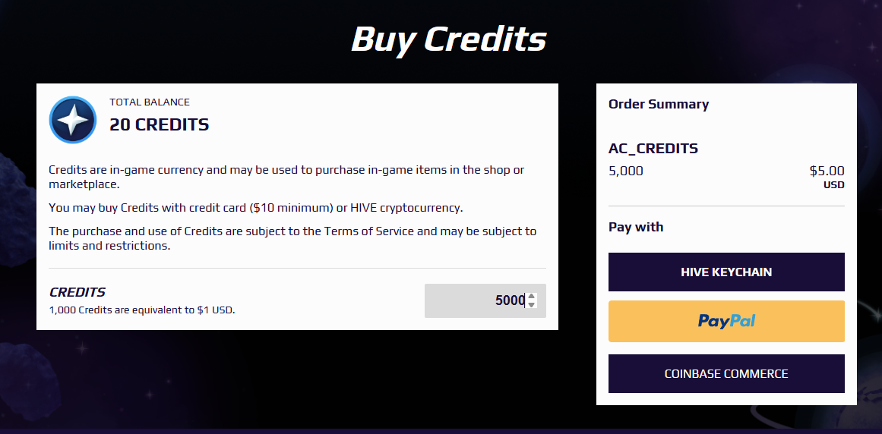The image size is (882, 434).
Task: Click the 5,000 quantity in order summary
Action: tap(625, 171)
